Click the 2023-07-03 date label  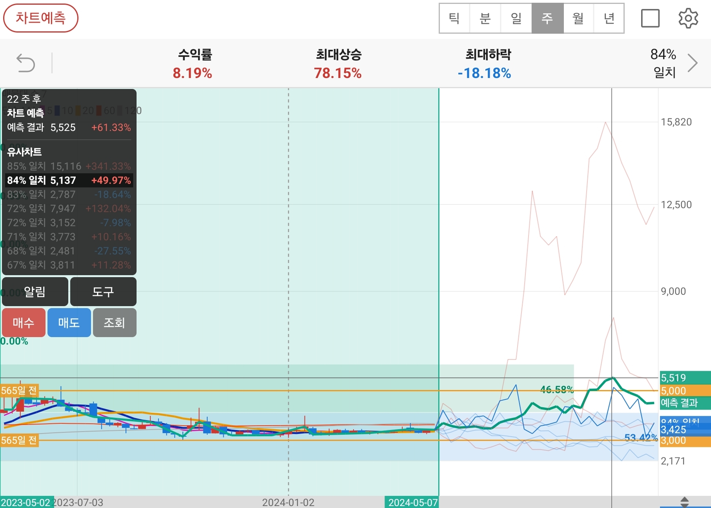click(78, 502)
